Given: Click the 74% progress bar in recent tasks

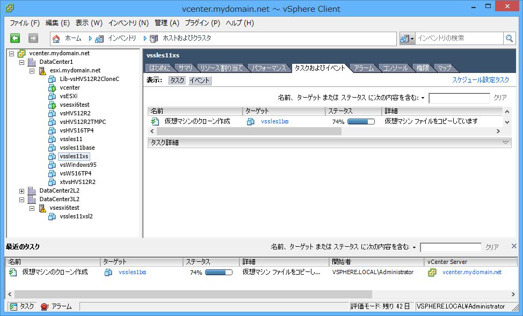Looking at the screenshot, I should pos(219,273).
